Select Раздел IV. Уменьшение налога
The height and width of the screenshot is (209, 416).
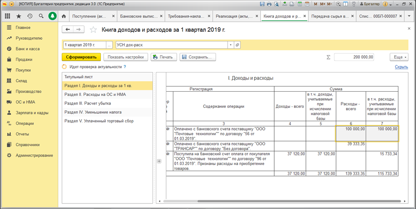pyautogui.click(x=107, y=112)
